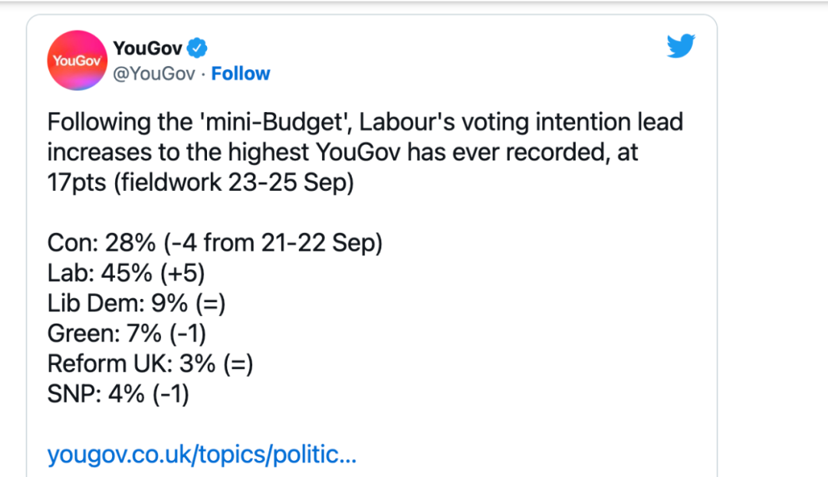
Task: Open the @YouGov handle link
Action: (154, 74)
